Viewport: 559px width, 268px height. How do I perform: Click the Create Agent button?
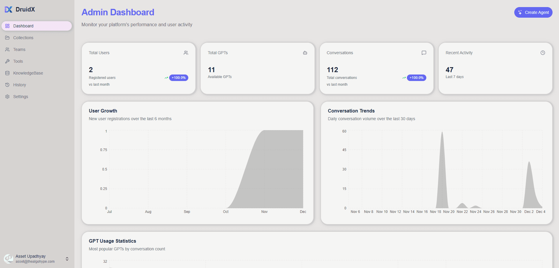[533, 12]
